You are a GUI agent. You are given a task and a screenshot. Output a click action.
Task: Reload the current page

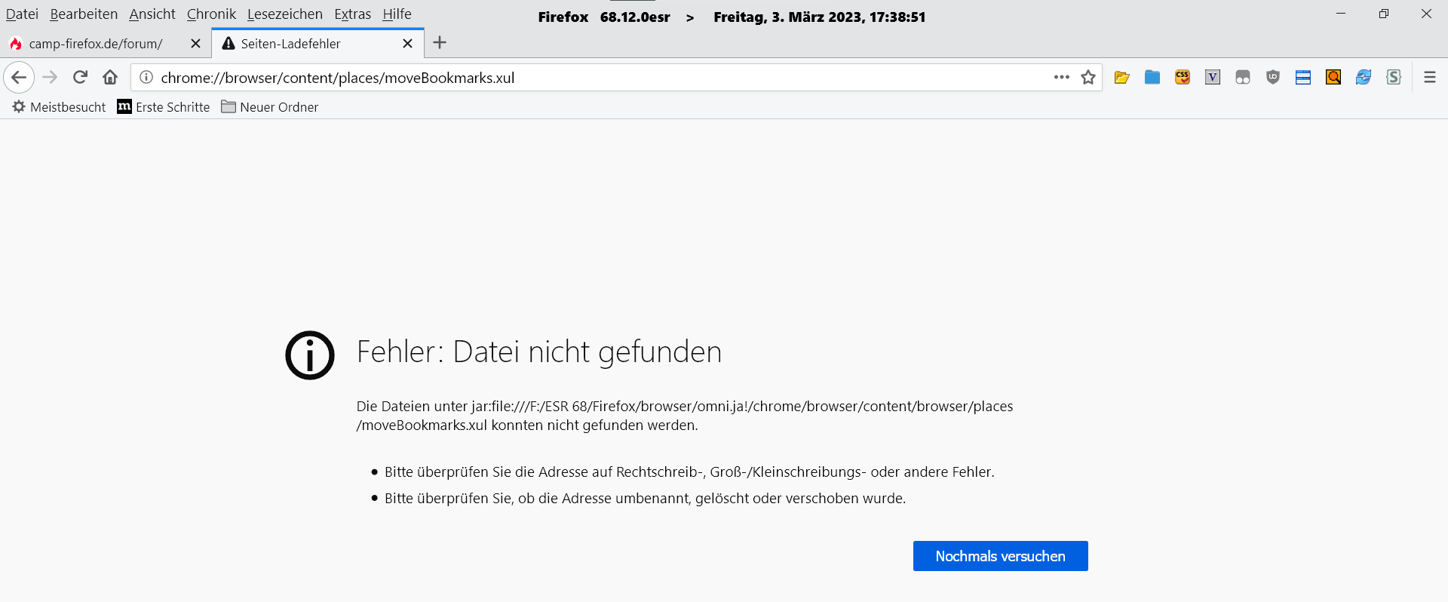click(x=80, y=77)
